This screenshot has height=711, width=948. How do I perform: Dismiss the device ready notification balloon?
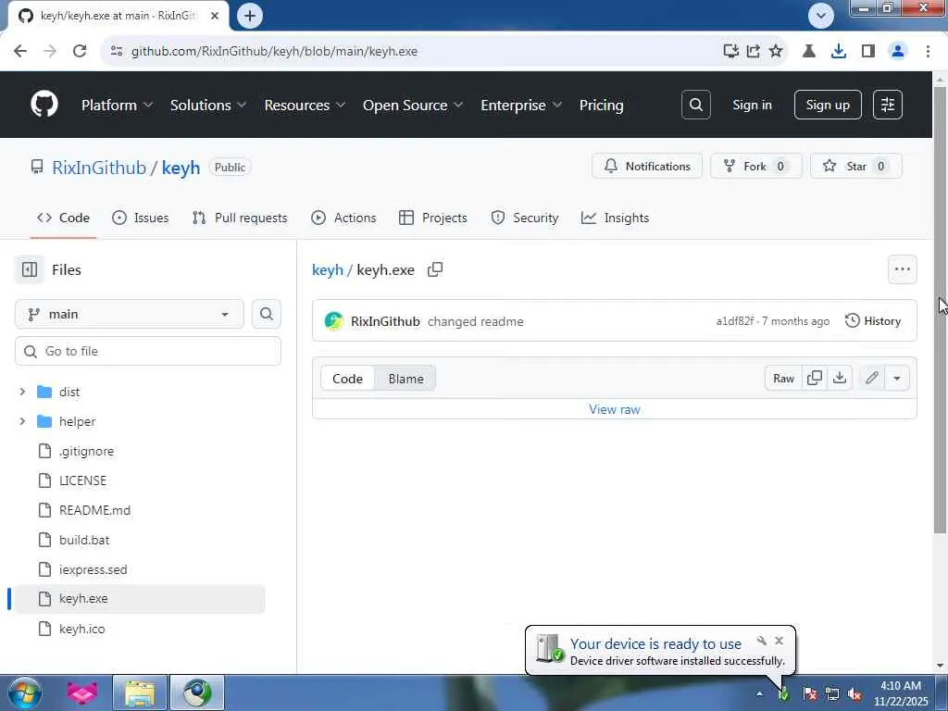click(779, 641)
